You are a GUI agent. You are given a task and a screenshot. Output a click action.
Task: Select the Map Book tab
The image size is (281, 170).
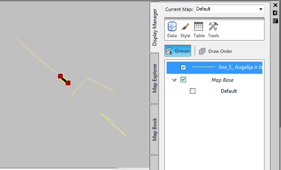[154, 130]
